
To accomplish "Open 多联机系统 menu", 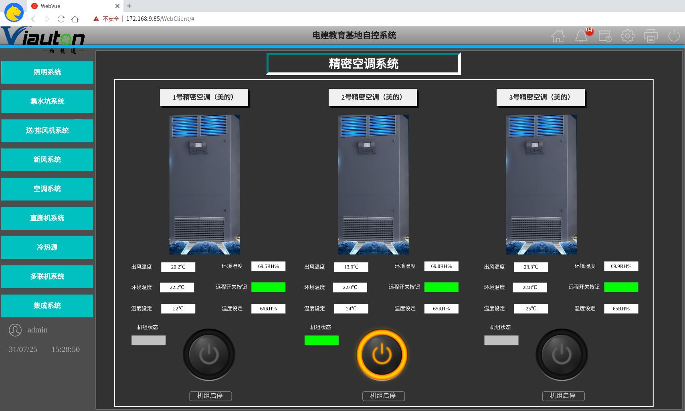I will point(47,277).
